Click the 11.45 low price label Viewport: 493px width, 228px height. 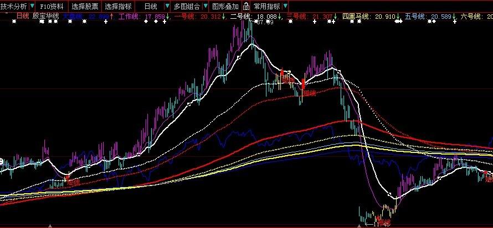coord(382,224)
